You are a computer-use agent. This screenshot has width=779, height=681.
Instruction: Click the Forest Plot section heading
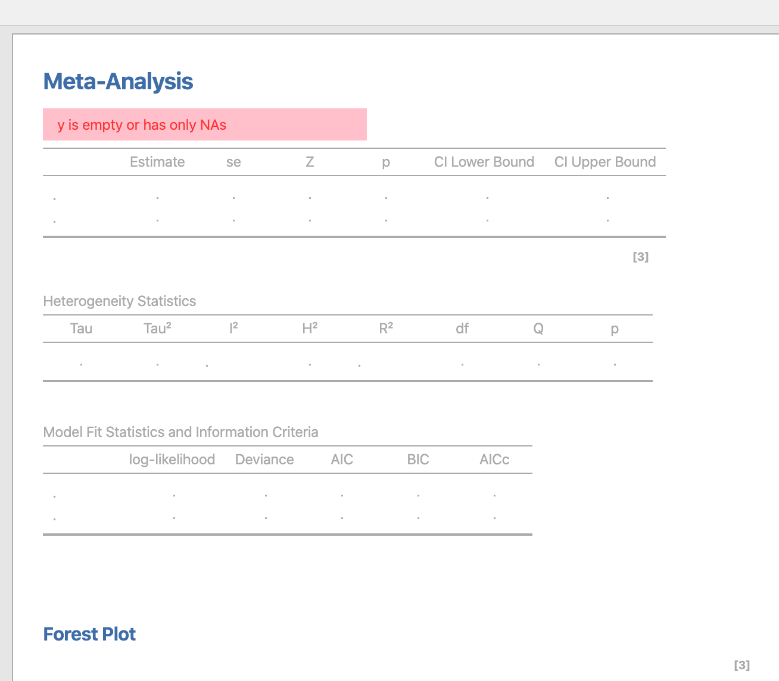89,634
